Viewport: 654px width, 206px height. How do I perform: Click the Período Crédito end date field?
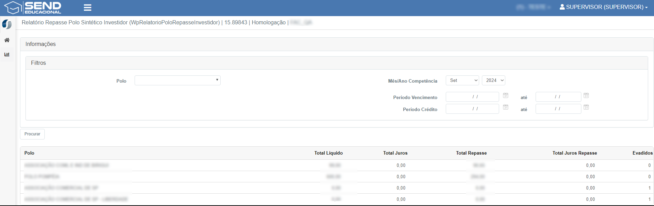(x=558, y=109)
